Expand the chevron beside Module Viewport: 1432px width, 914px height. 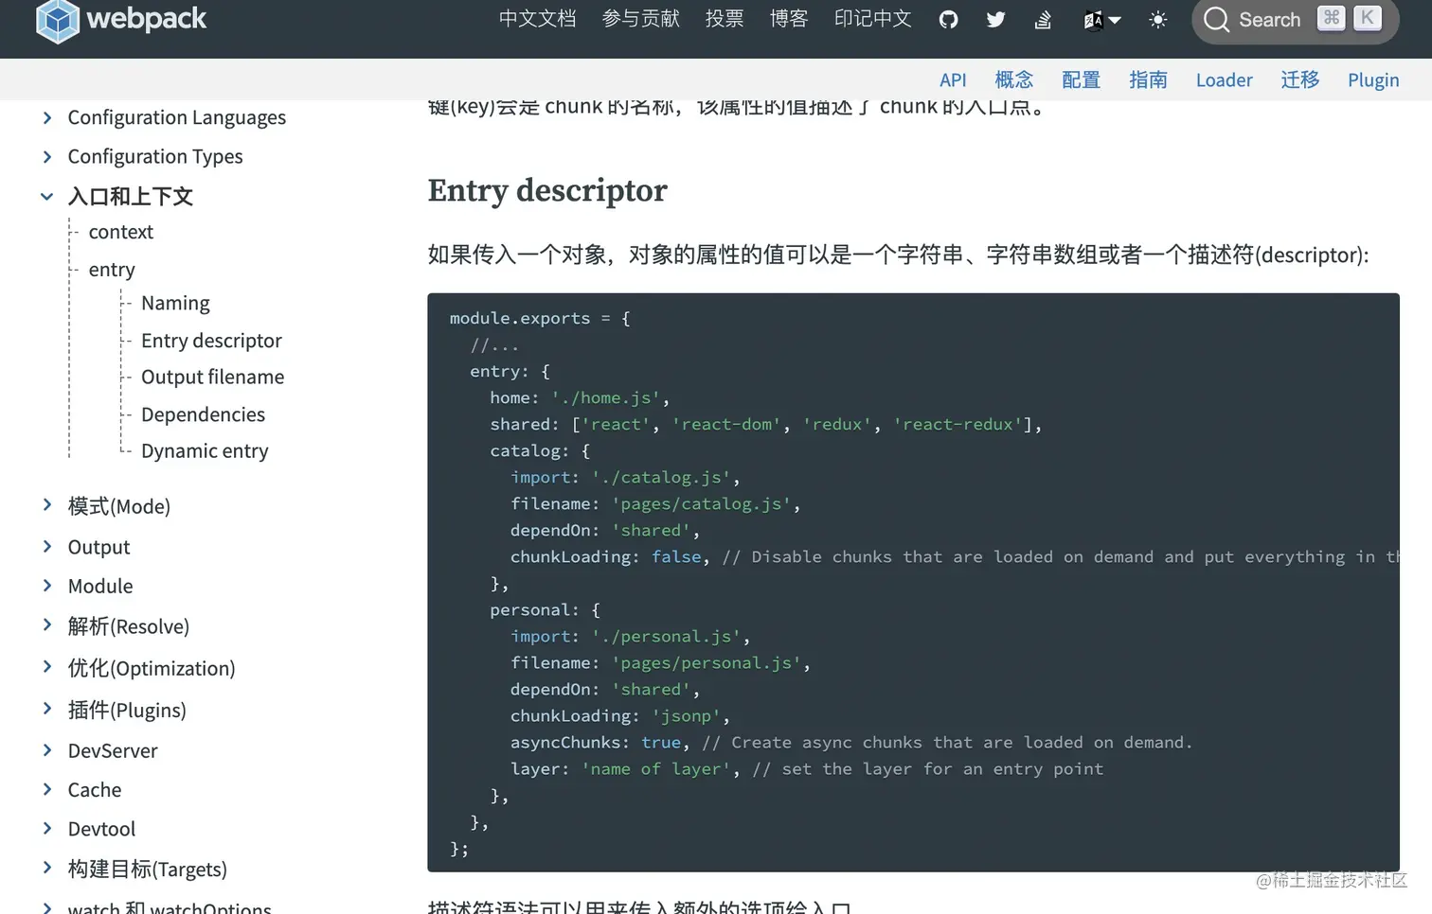(46, 586)
